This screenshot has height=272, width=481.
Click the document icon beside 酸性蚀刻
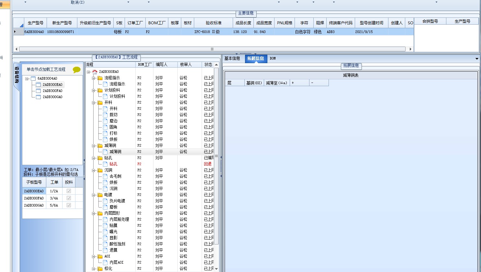tap(105, 244)
